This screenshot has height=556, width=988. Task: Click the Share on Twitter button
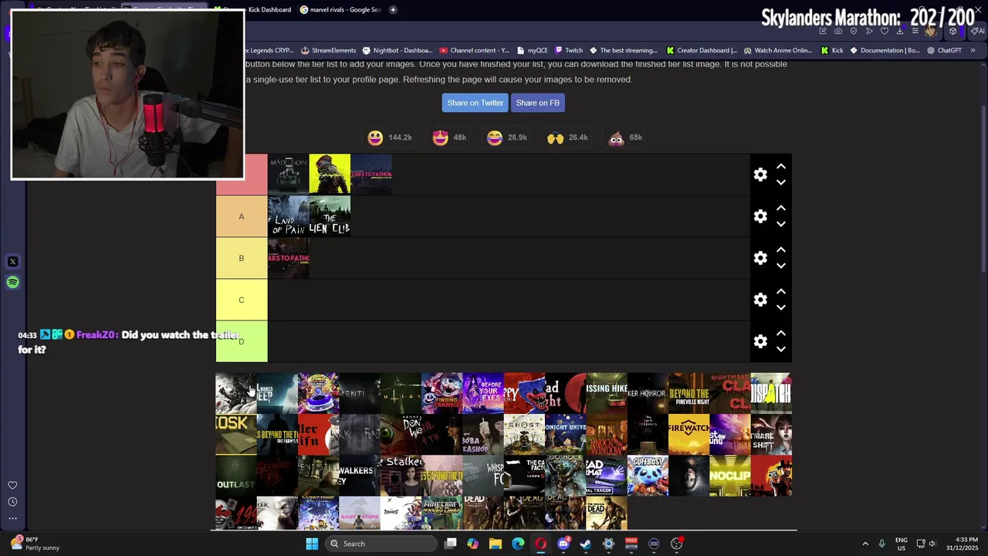point(475,103)
